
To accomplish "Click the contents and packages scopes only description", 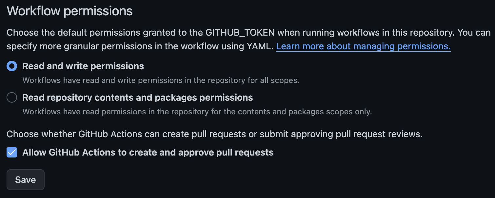I will coord(315,112).
